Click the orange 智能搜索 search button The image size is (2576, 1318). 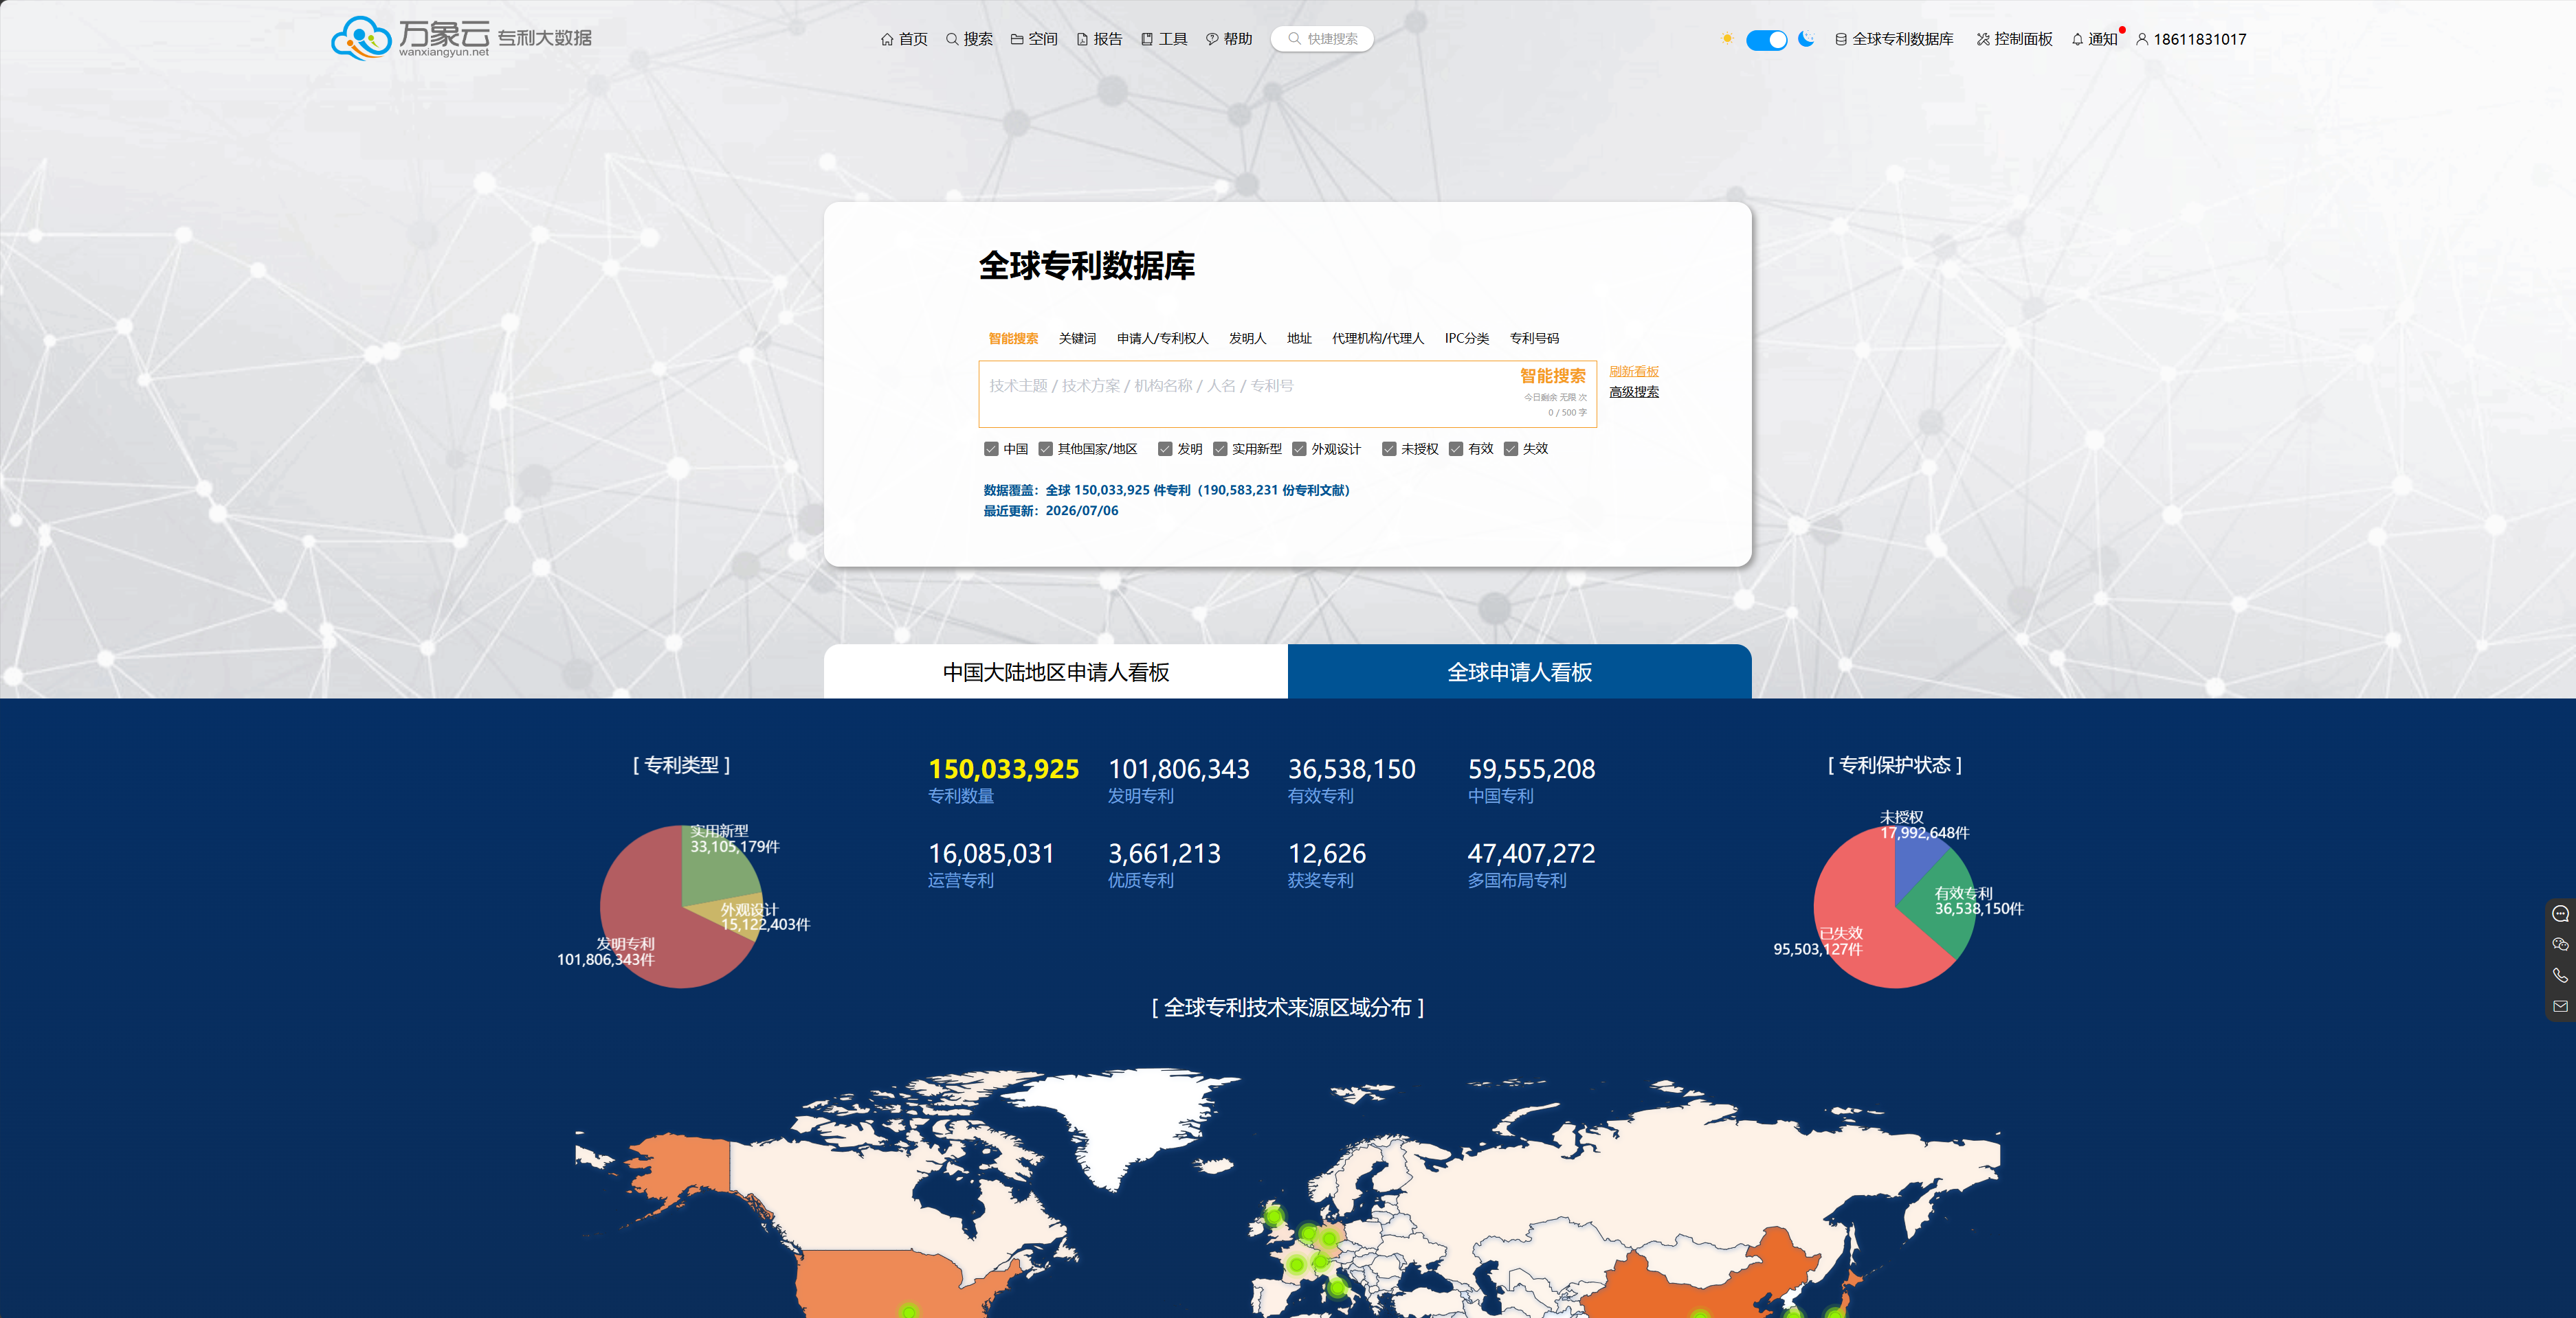click(x=1552, y=376)
